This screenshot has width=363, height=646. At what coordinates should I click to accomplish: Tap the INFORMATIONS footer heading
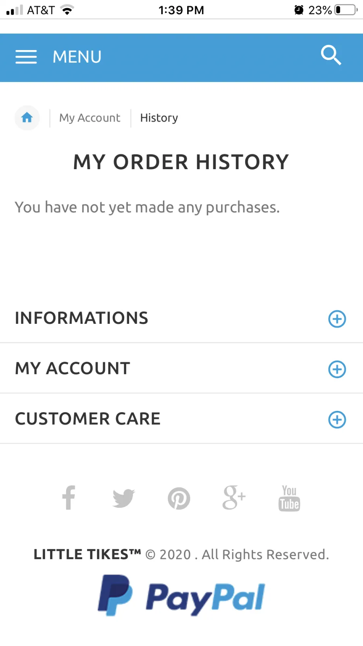(x=81, y=318)
